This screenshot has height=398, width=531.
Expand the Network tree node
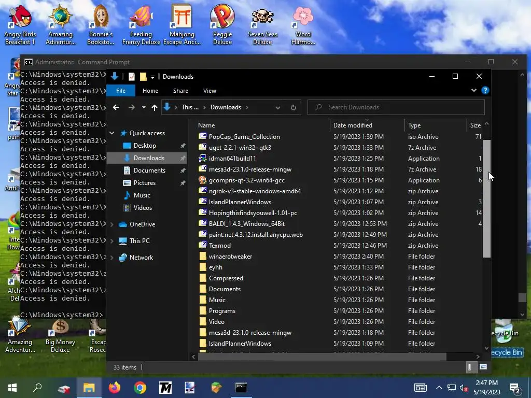pos(112,258)
